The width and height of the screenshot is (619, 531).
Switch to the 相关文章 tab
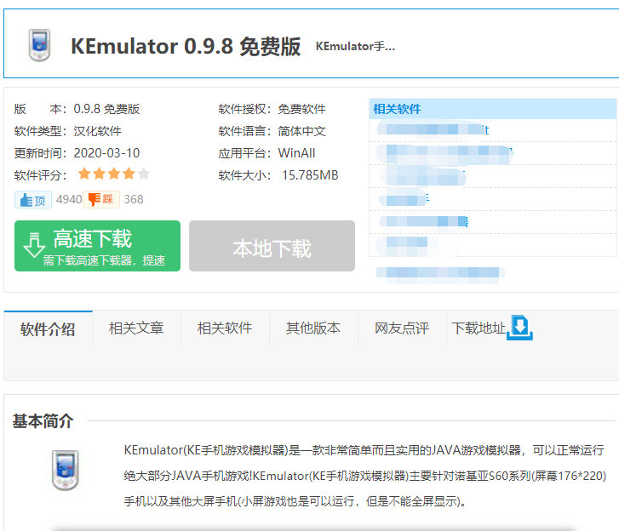click(136, 328)
